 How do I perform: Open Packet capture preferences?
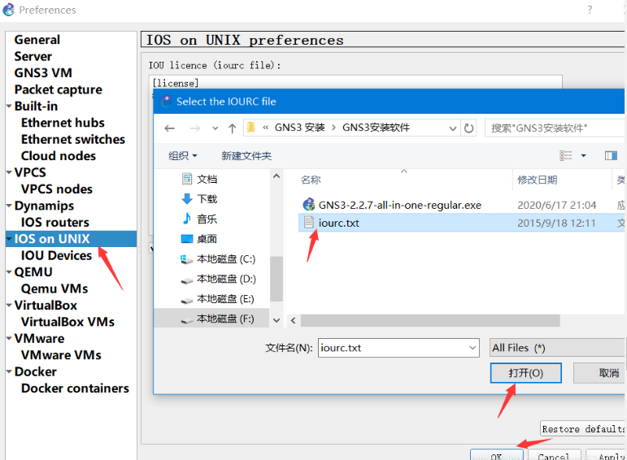pos(58,90)
